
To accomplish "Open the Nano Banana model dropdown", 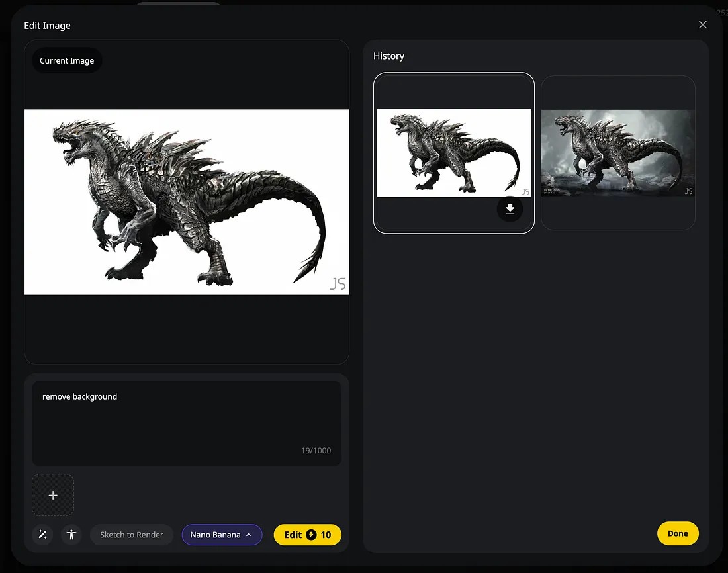I will pos(215,535).
